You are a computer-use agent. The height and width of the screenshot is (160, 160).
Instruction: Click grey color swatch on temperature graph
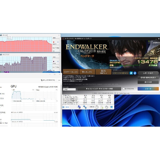pyautogui.click(x=58, y=42)
